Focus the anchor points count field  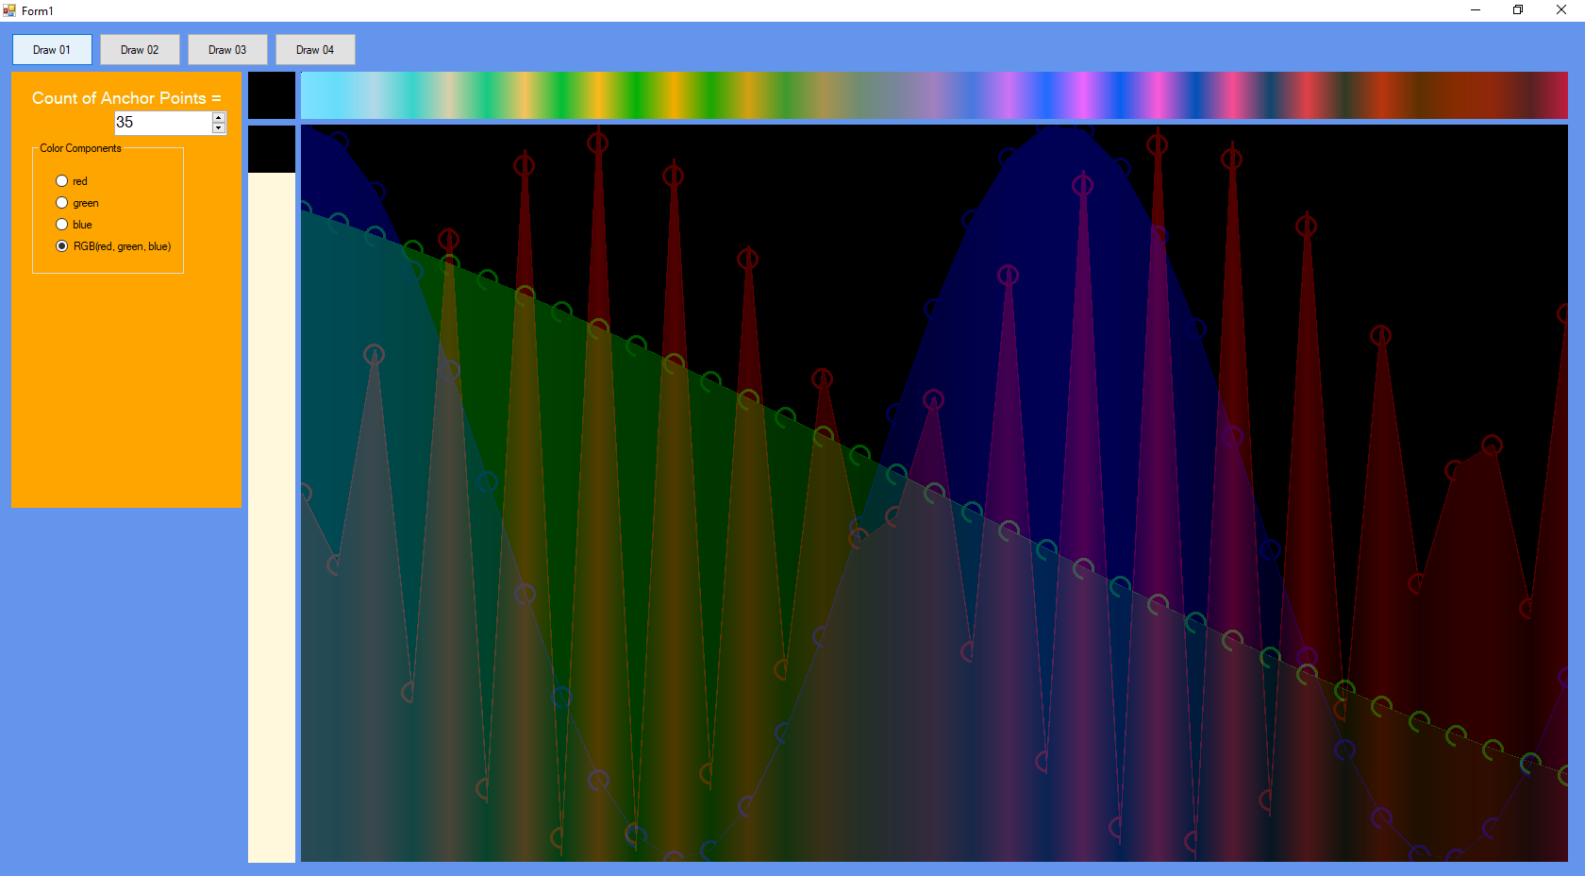point(163,123)
